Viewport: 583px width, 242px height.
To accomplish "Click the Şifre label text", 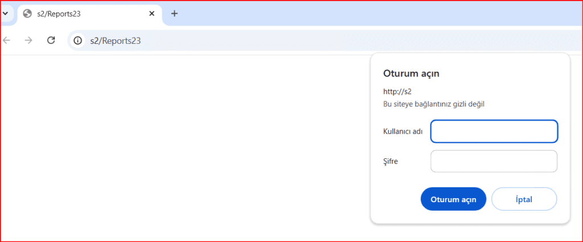I will pyautogui.click(x=391, y=161).
